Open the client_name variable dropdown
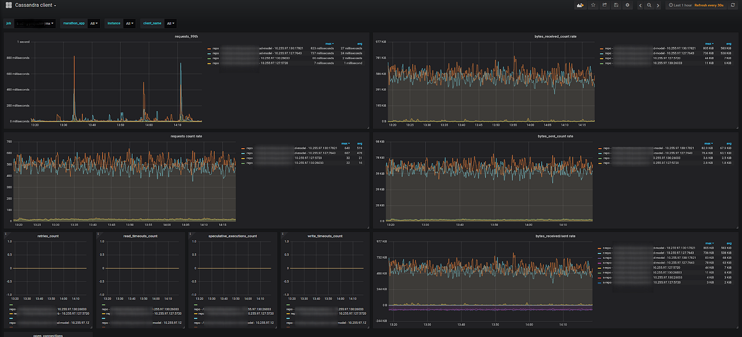 pyautogui.click(x=171, y=23)
